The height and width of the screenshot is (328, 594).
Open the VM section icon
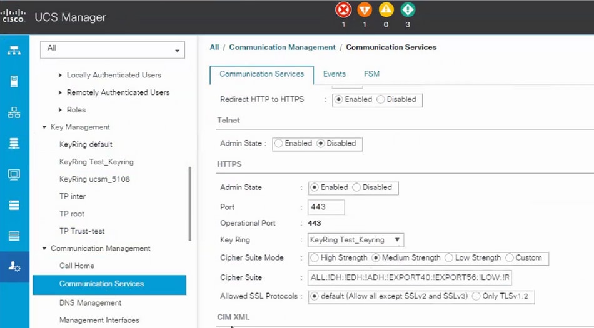[x=14, y=174]
